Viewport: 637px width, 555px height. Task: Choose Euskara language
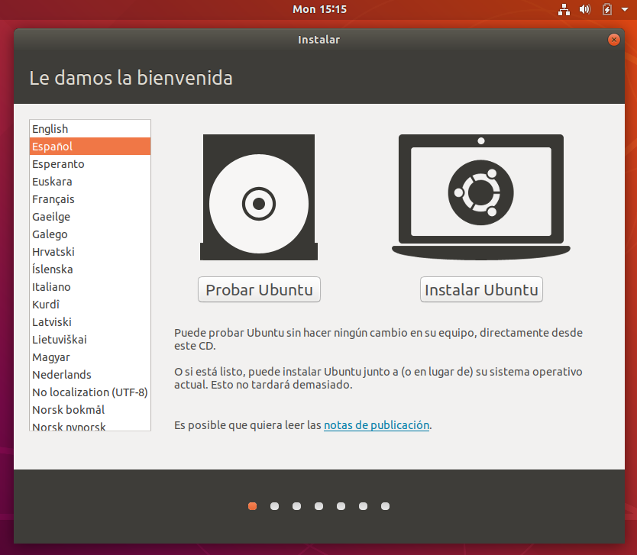(90, 182)
